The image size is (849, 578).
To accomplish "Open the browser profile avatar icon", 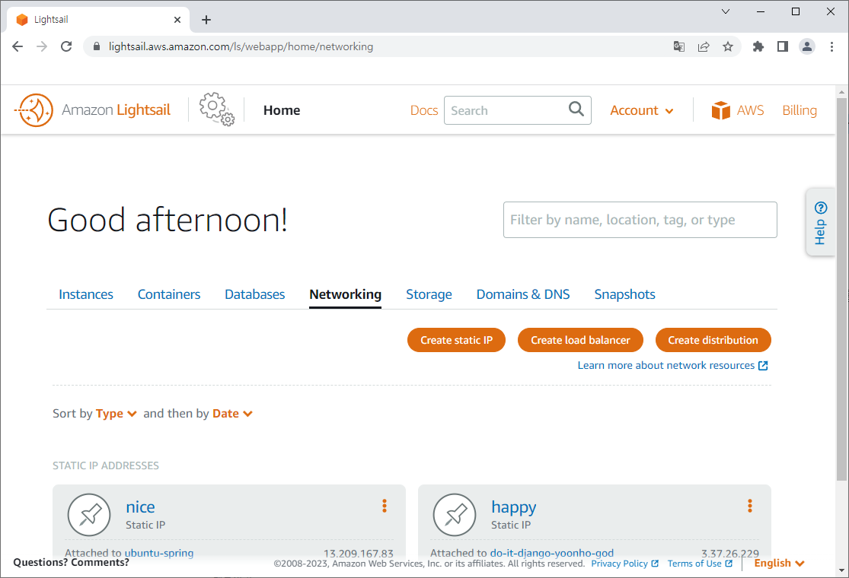I will [807, 46].
